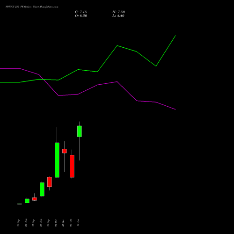Click the flat candle above 23 Sep
Viewport: 234px width, 234px height.
click(x=20, y=204)
